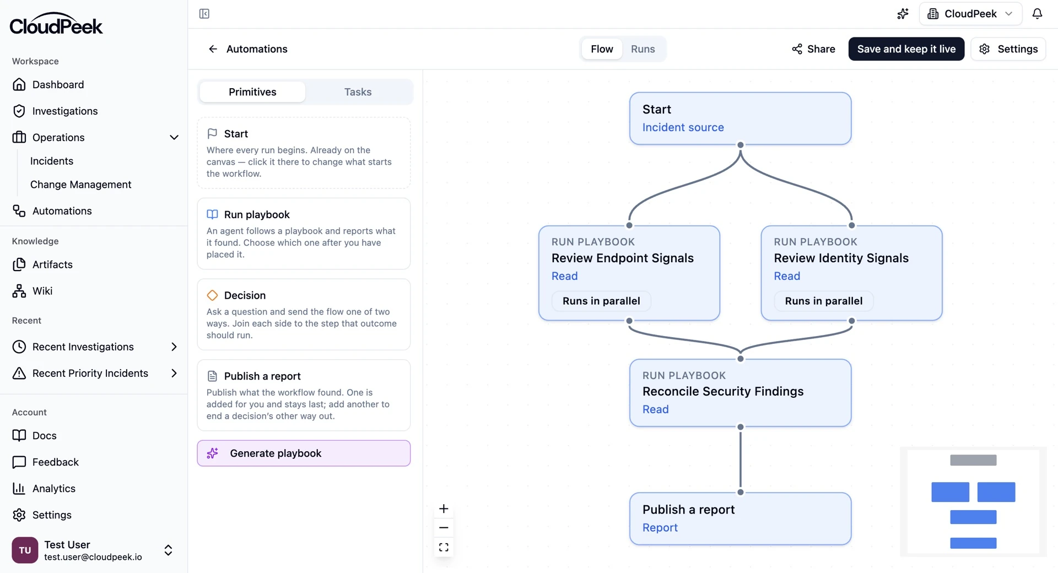This screenshot has width=1058, height=573.
Task: Click the sidebar Settings gear icon
Action: 19,515
